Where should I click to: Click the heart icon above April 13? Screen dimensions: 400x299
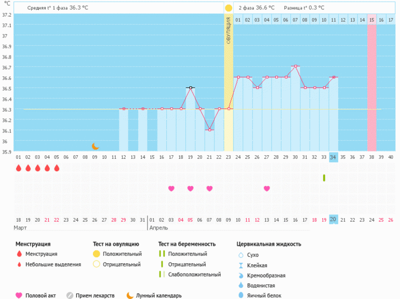266,188
